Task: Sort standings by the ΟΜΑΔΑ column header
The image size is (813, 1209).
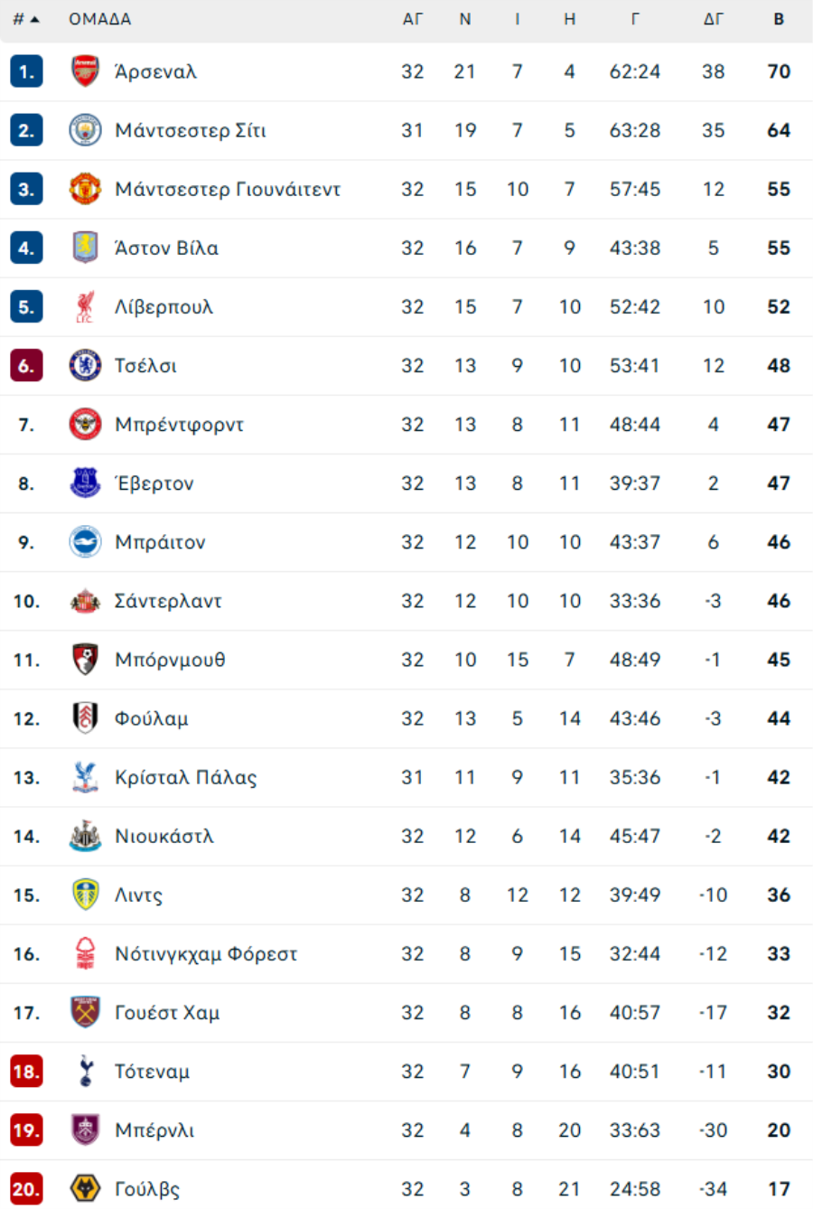Action: coord(100,19)
